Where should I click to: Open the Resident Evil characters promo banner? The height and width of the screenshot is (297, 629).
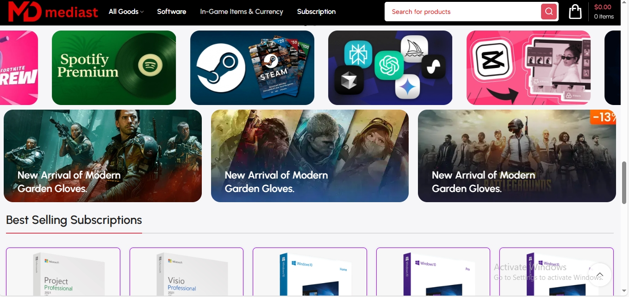(x=310, y=155)
